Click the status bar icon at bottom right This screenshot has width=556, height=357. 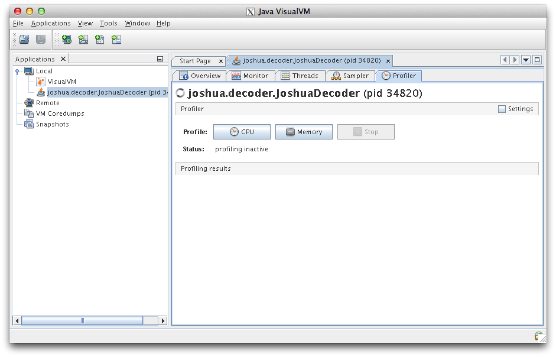[539, 336]
